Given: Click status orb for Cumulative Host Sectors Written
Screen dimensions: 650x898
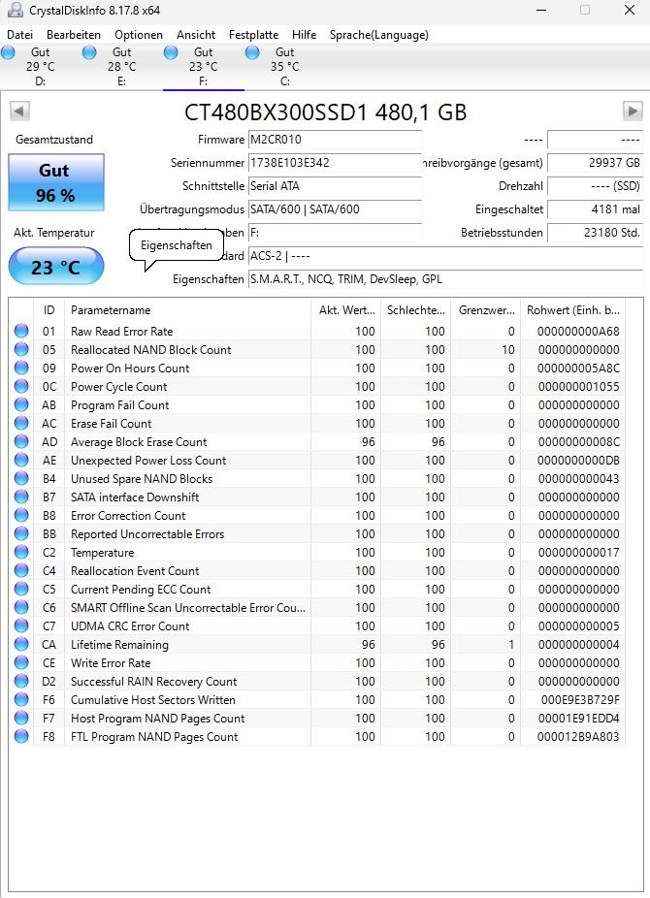Looking at the screenshot, I should pos(21,699).
